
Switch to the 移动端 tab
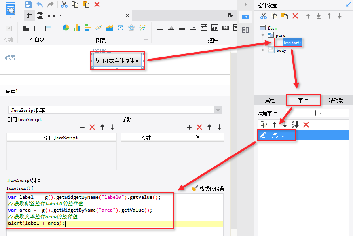336,100
